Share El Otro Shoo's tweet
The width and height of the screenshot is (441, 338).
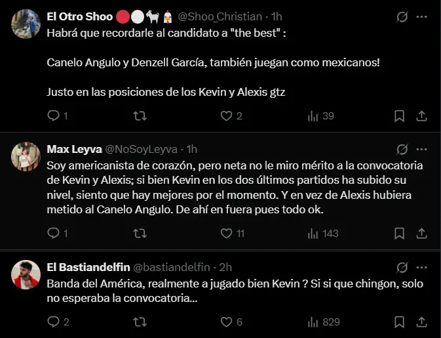[422, 116]
